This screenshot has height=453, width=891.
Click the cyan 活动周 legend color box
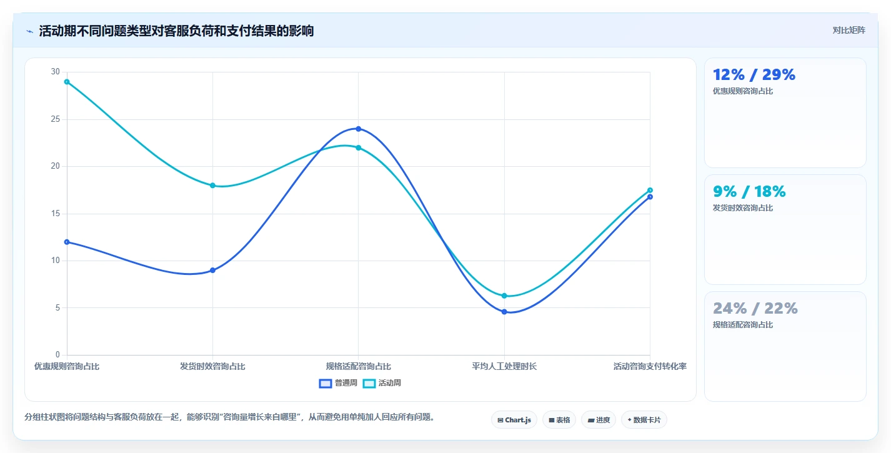(x=369, y=383)
